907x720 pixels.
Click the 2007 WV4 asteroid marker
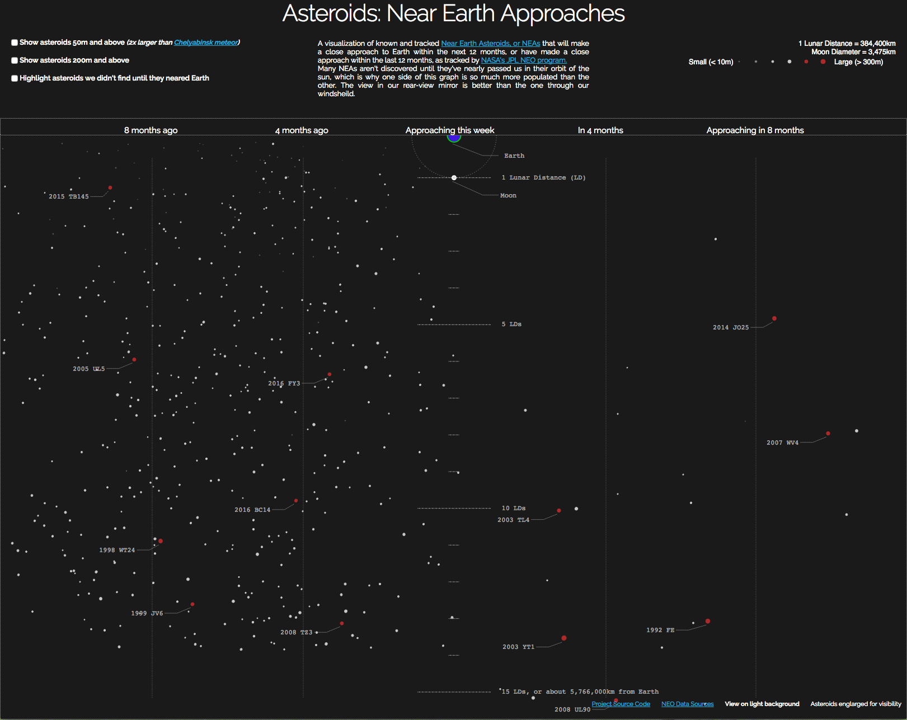coord(828,432)
